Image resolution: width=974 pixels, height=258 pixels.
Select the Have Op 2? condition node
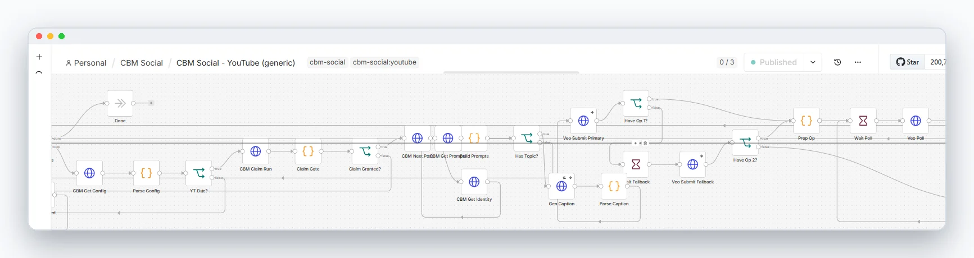click(x=745, y=142)
